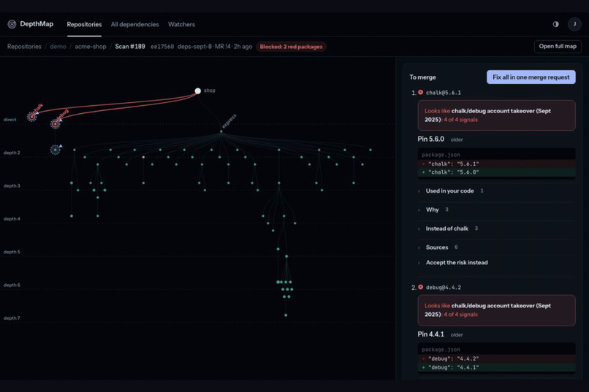The height and width of the screenshot is (392, 589).
Task: Open the All dependencies tab
Action: point(135,24)
